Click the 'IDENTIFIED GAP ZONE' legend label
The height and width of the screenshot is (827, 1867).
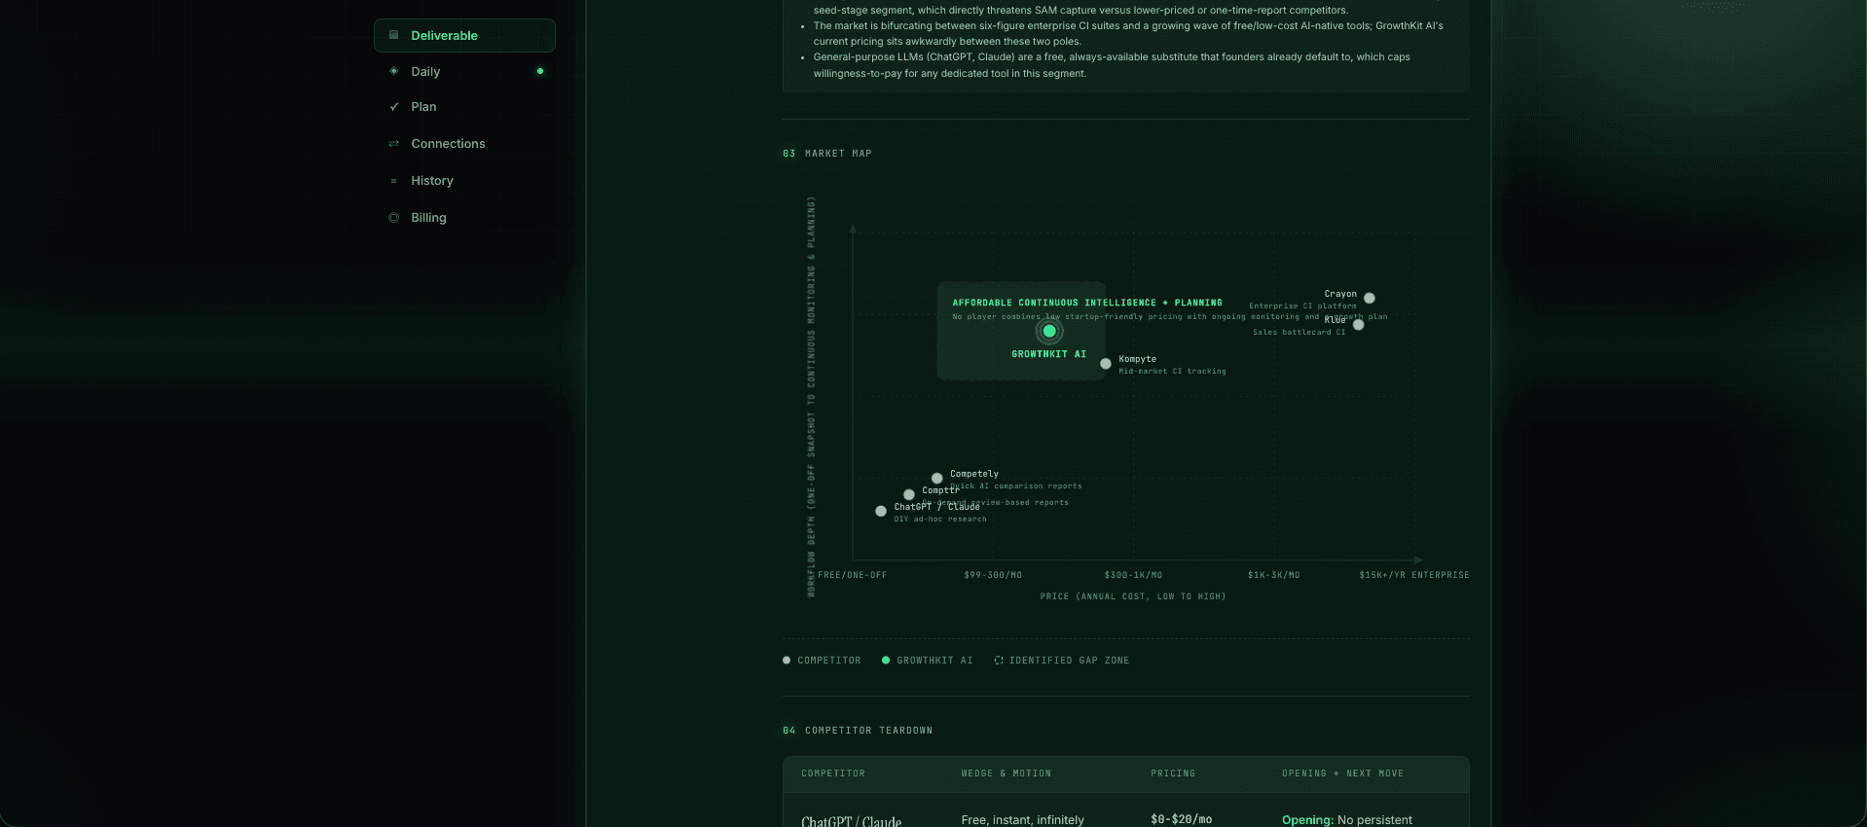click(1069, 661)
